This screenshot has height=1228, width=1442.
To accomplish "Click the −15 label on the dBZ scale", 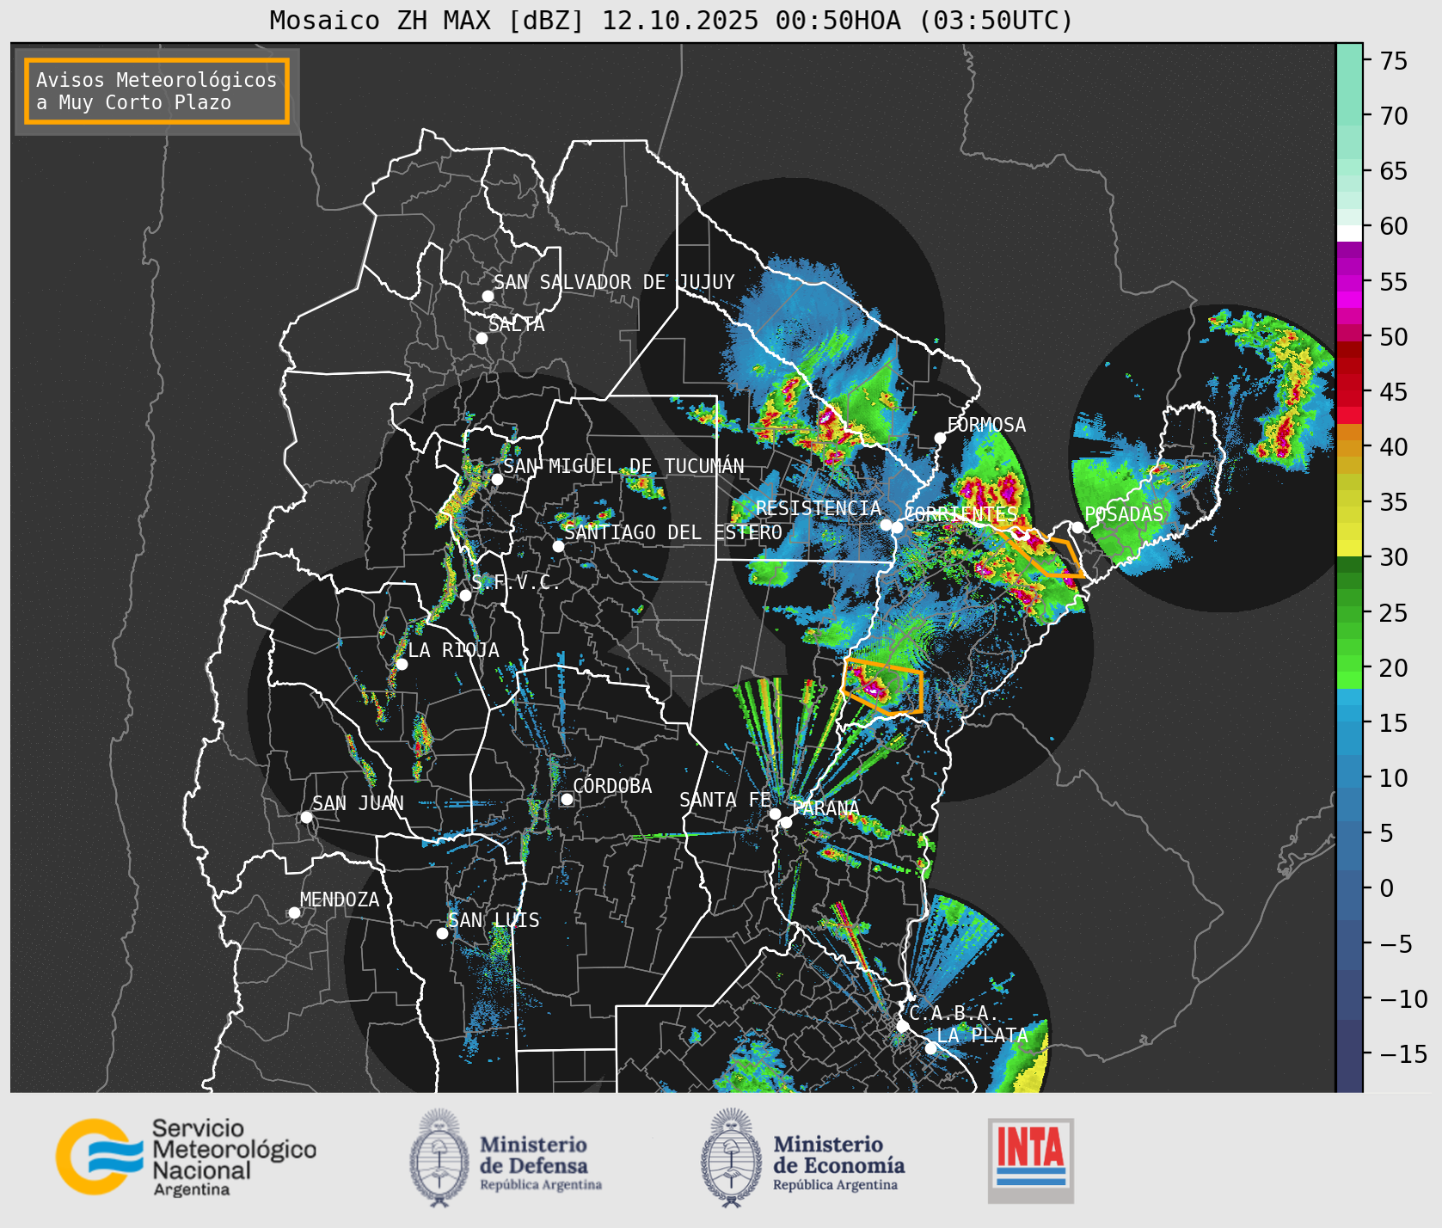I will click(x=1403, y=1054).
